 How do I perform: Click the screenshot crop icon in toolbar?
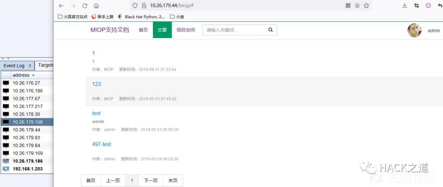click(416, 6)
